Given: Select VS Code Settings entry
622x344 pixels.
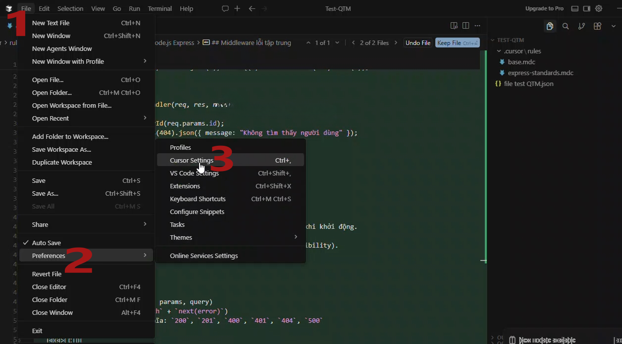Looking at the screenshot, I should click(x=230, y=173).
